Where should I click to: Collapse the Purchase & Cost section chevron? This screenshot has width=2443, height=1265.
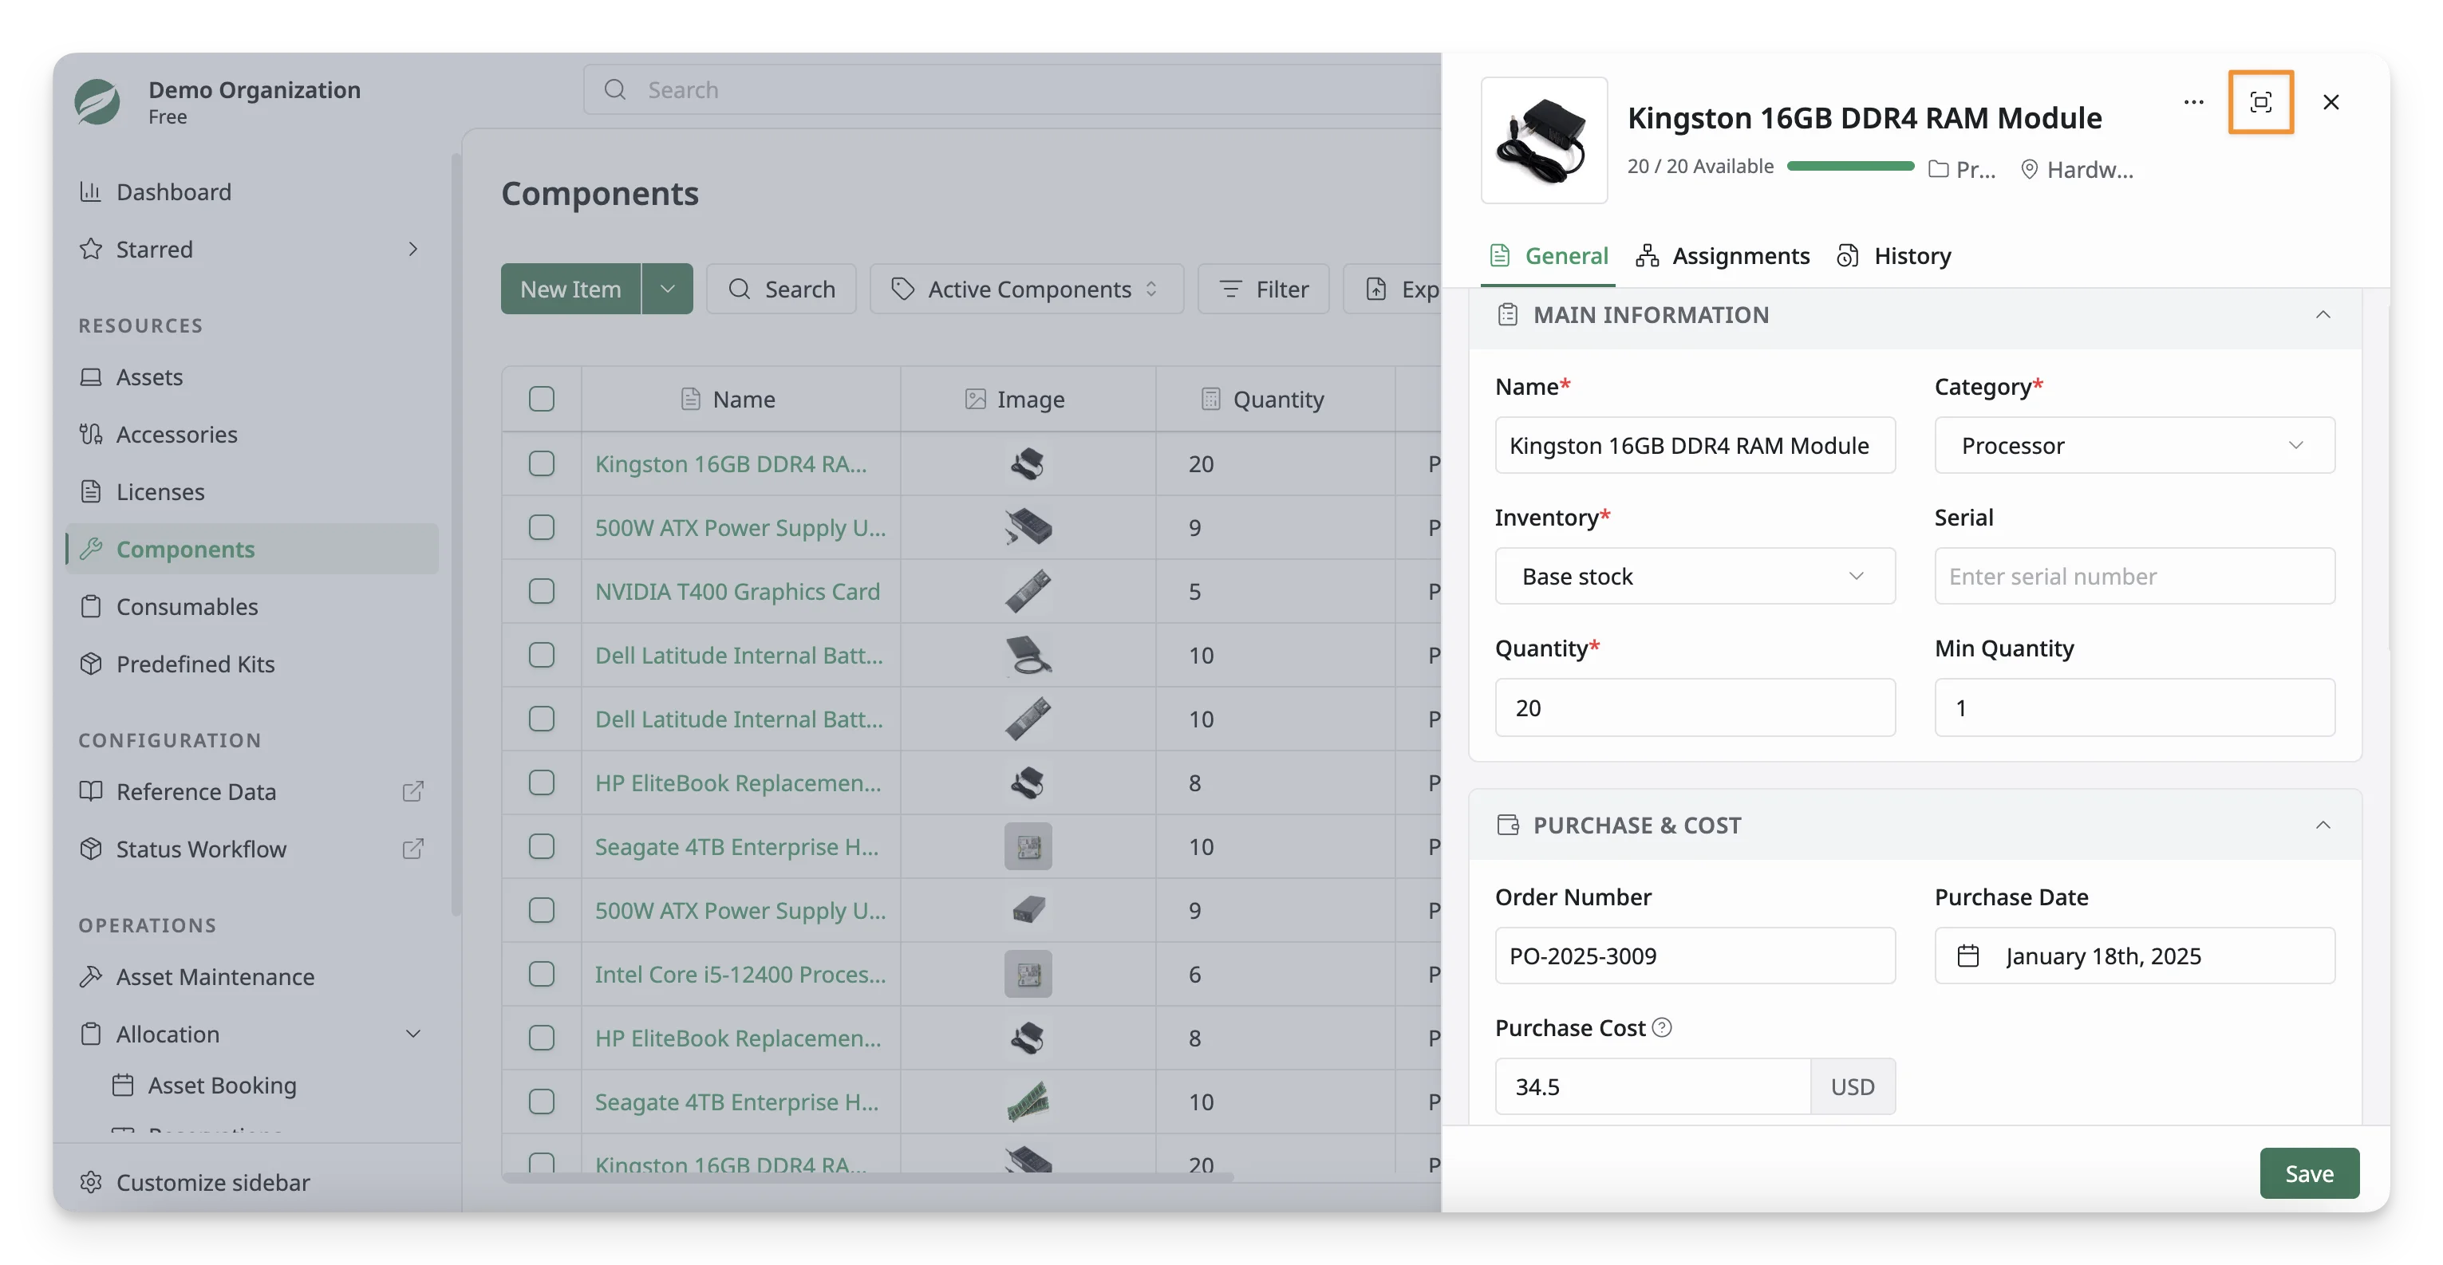click(x=2323, y=825)
